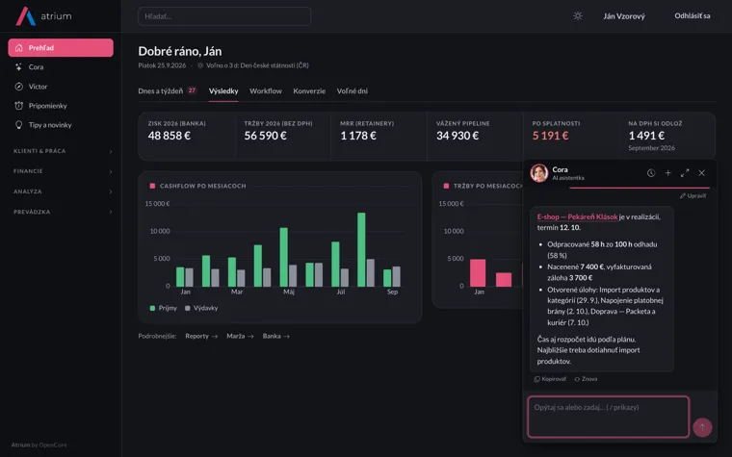Viewport: 732px width, 457px height.
Task: Open the Voľné dni tab
Action: pyautogui.click(x=352, y=91)
